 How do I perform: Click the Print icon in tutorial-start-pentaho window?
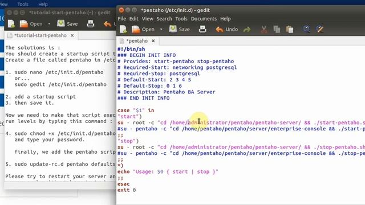(x=90, y=24)
